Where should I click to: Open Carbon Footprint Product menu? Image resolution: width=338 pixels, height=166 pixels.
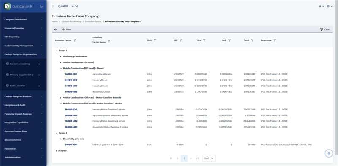pos(23,96)
